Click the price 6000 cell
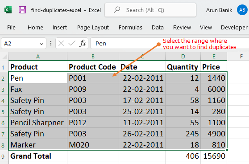 214,89
